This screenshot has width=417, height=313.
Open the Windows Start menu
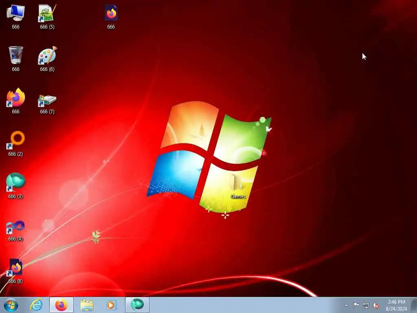coord(11,305)
